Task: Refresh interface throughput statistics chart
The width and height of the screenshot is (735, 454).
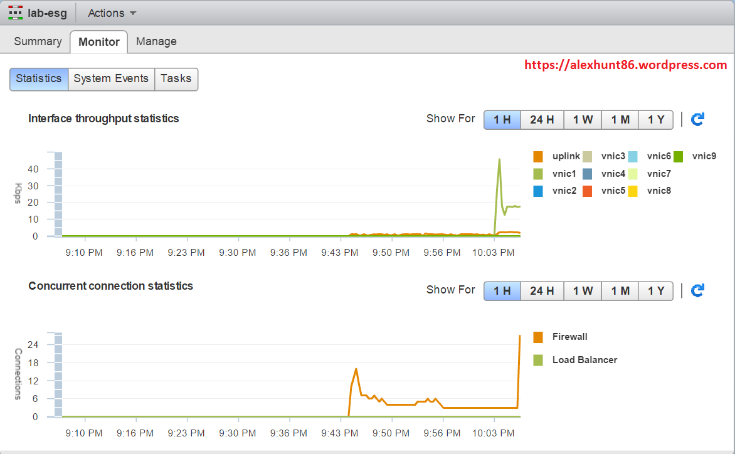Action: [697, 119]
